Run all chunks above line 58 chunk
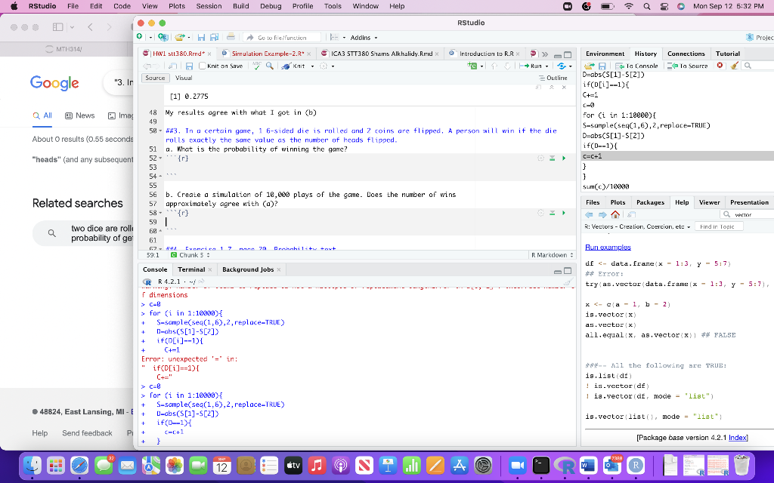The image size is (774, 483). point(553,213)
